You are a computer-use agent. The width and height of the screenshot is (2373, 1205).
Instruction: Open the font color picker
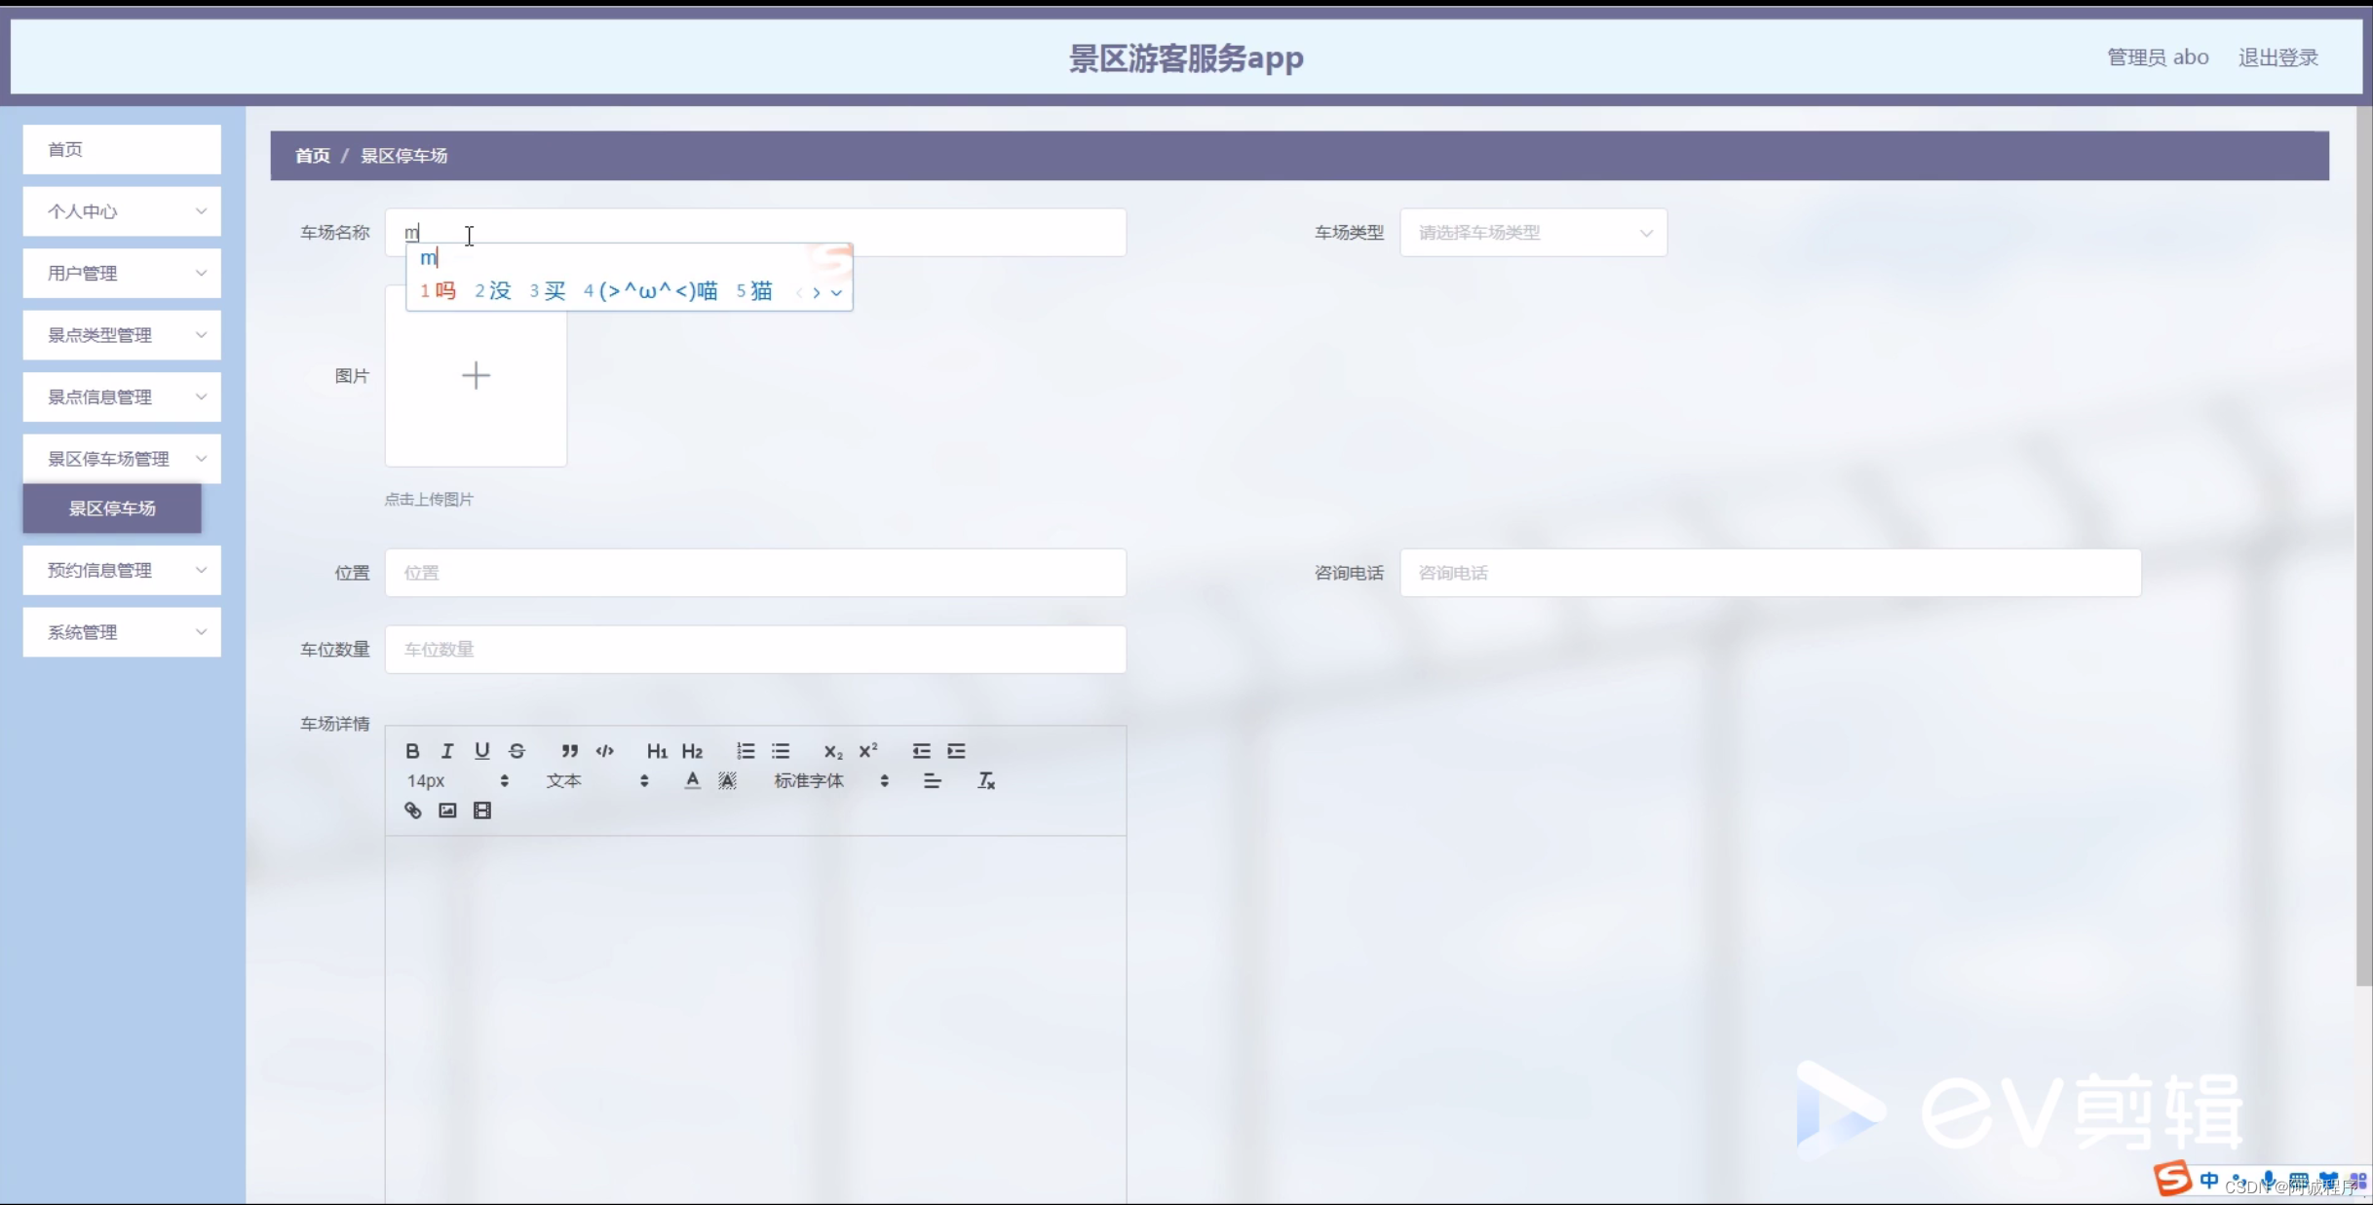pos(691,780)
